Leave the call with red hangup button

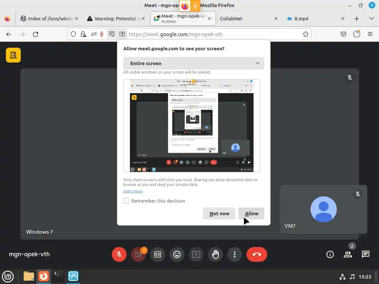click(x=257, y=254)
